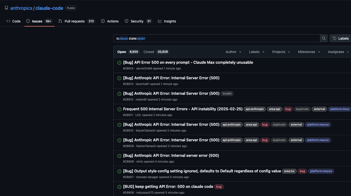The width and height of the screenshot is (351, 196).
Task: Click the open-issue icon for #28614
Action: click(x=119, y=63)
